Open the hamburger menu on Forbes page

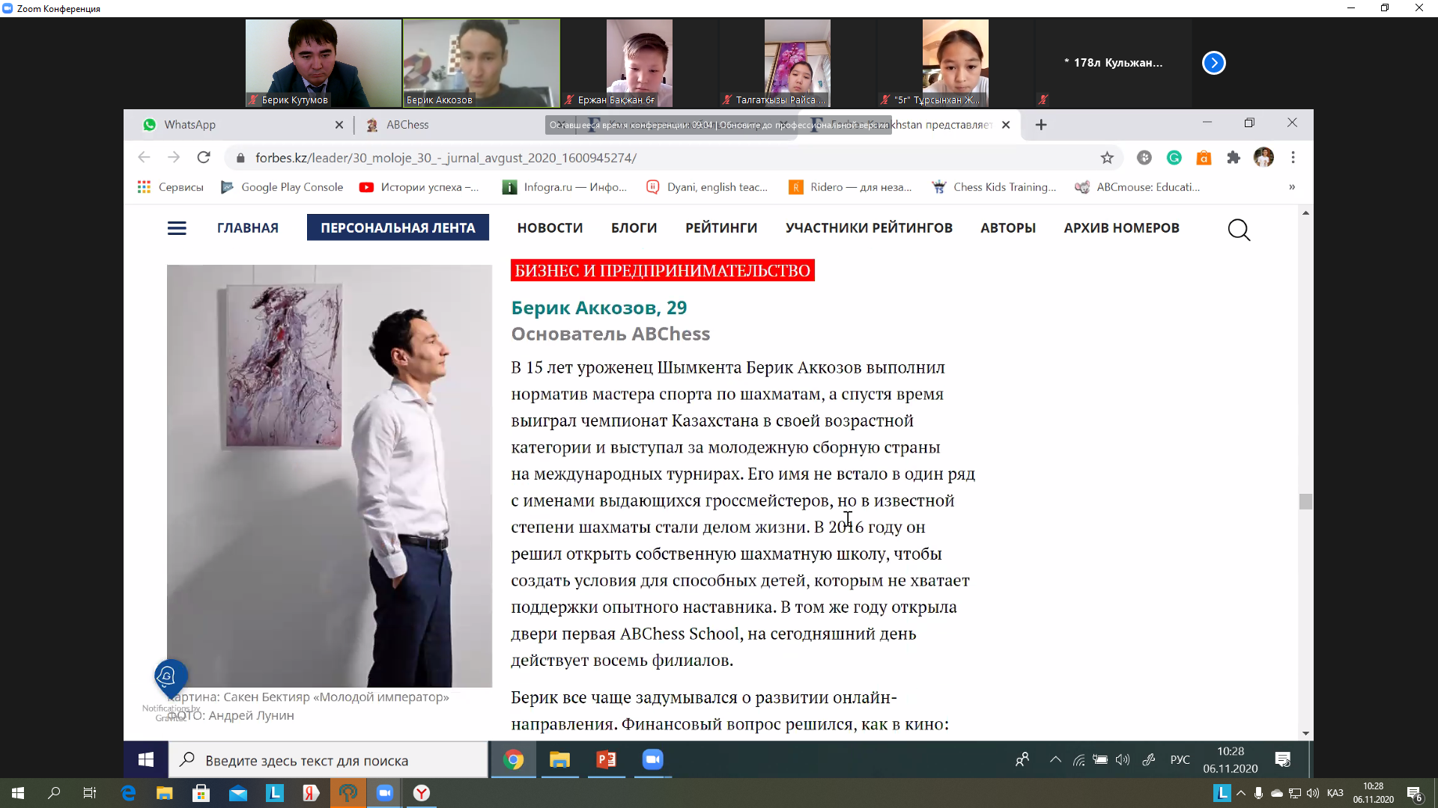point(177,228)
